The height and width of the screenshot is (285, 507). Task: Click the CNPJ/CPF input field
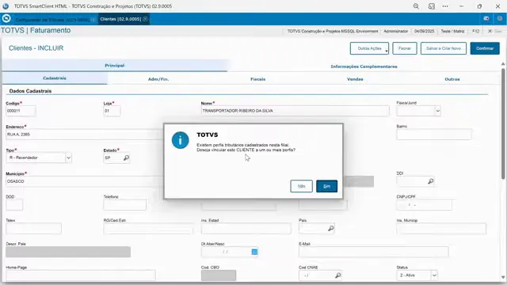pyautogui.click(x=425, y=205)
